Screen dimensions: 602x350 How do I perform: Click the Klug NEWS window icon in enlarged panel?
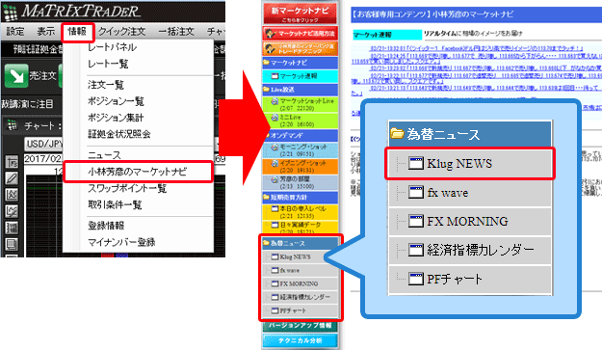pos(415,163)
